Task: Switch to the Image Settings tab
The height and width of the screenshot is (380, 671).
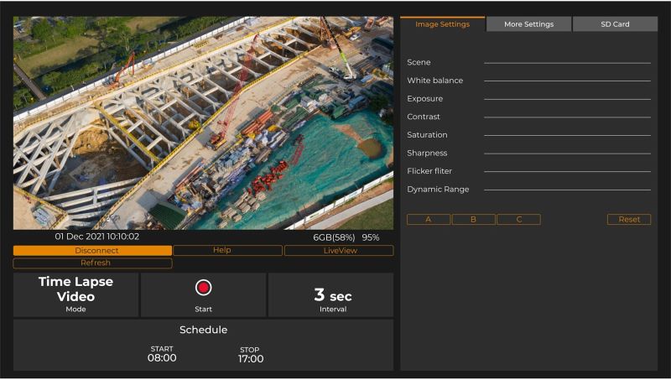Action: click(x=443, y=24)
